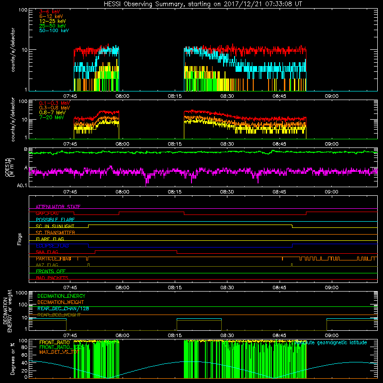Select the ECLIPSE_FLAG label
The width and height of the screenshot is (383, 383).
coord(52,246)
